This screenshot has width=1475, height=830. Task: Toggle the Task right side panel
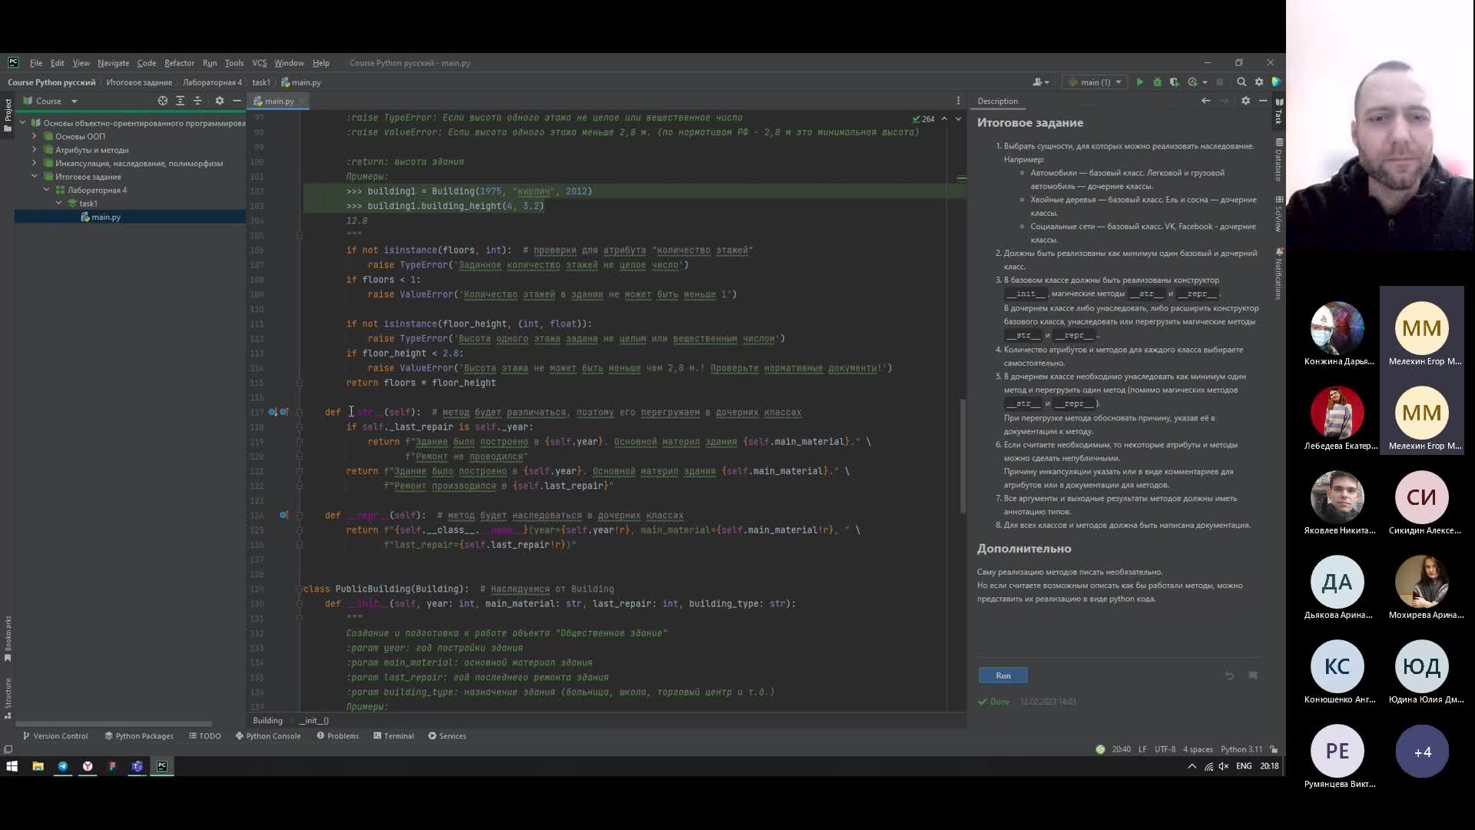point(1279,111)
